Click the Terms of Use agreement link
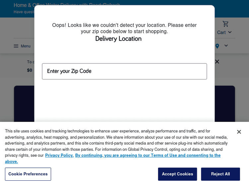The height and width of the screenshot is (187, 249). 148,155
